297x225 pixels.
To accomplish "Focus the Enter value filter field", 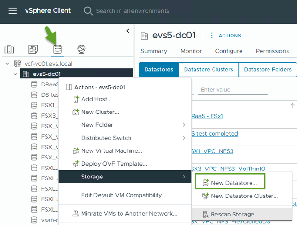I will [x=232, y=90].
